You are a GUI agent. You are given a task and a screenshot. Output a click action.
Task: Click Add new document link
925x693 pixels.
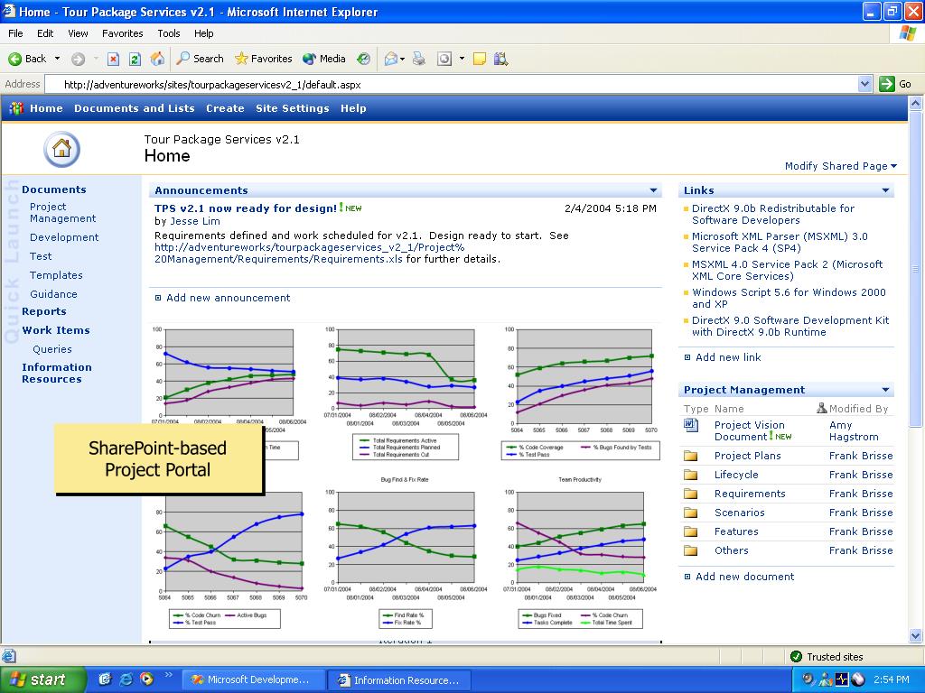click(x=744, y=577)
